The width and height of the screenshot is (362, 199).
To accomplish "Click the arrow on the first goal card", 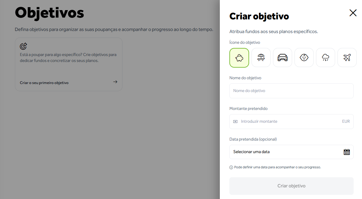I will (115, 82).
